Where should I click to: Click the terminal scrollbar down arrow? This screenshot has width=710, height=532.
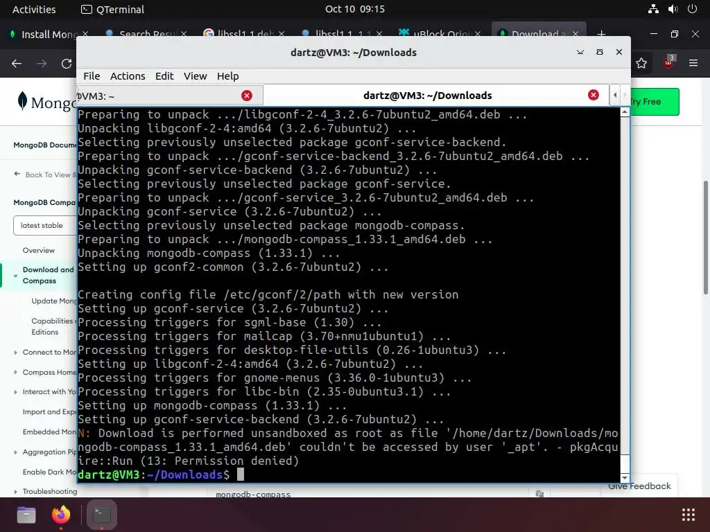coord(625,478)
